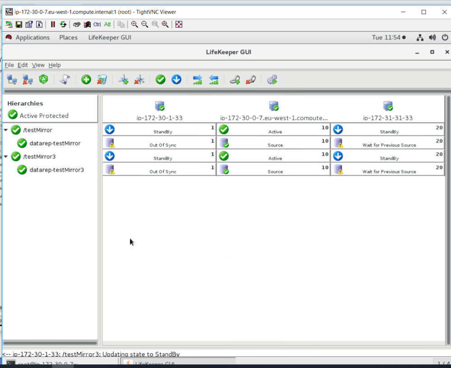Click the ip-172-31-31-33 server column header icon

pyautogui.click(x=388, y=106)
